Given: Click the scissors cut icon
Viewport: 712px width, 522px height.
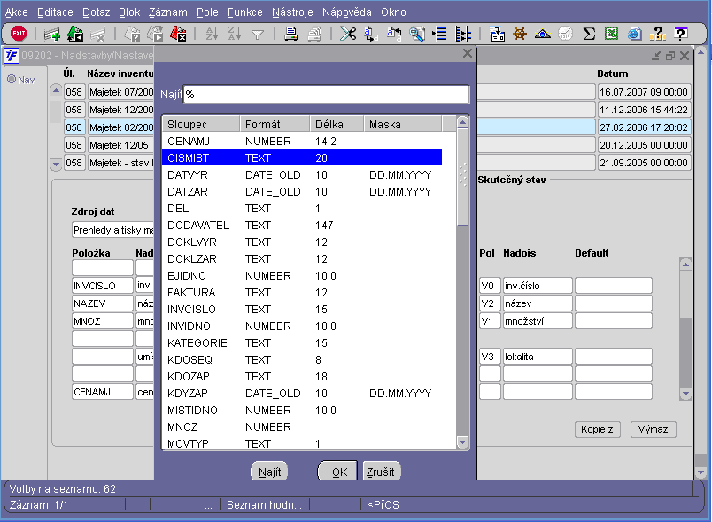Looking at the screenshot, I should [348, 34].
